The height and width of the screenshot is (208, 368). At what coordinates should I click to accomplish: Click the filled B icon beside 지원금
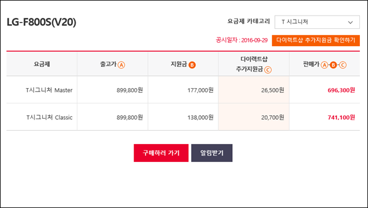[192, 65]
